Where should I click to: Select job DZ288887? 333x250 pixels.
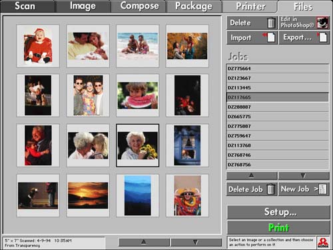278,107
